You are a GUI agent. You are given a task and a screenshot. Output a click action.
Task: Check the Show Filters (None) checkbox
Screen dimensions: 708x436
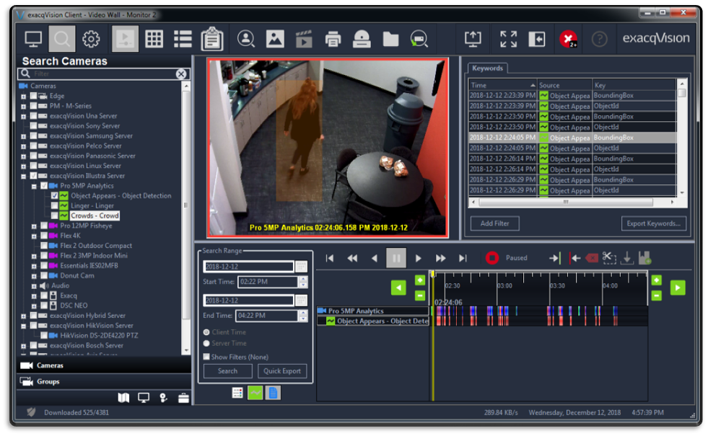point(206,357)
